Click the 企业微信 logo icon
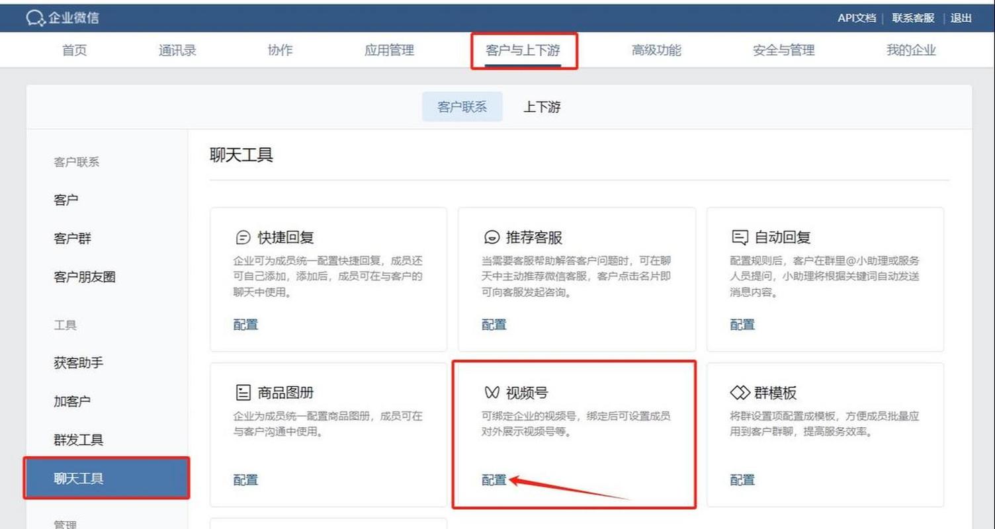The width and height of the screenshot is (995, 529). click(35, 19)
